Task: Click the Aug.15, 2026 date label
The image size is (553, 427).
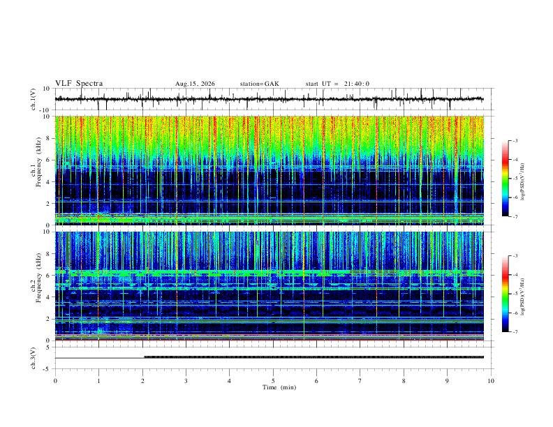Action: (x=195, y=84)
